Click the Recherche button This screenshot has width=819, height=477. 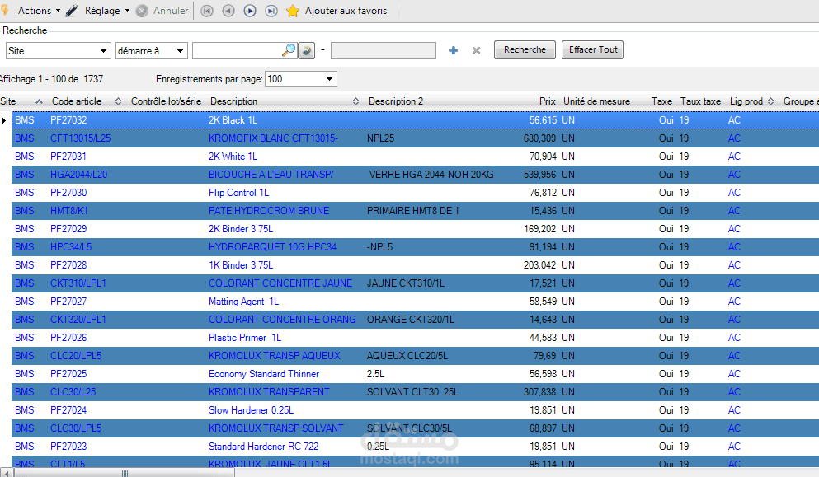[525, 49]
